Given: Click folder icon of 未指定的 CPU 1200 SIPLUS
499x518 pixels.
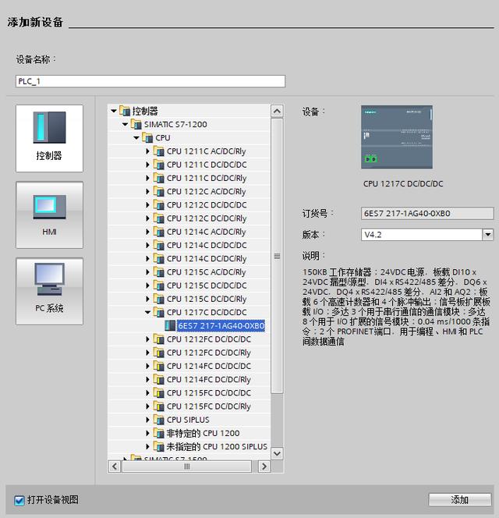Looking at the screenshot, I should coord(158,447).
